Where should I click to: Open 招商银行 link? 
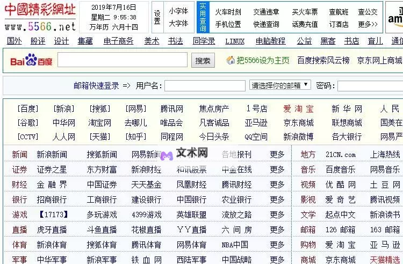52,199
